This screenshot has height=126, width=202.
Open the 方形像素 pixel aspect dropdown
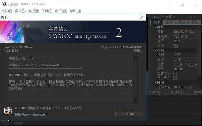185,36
